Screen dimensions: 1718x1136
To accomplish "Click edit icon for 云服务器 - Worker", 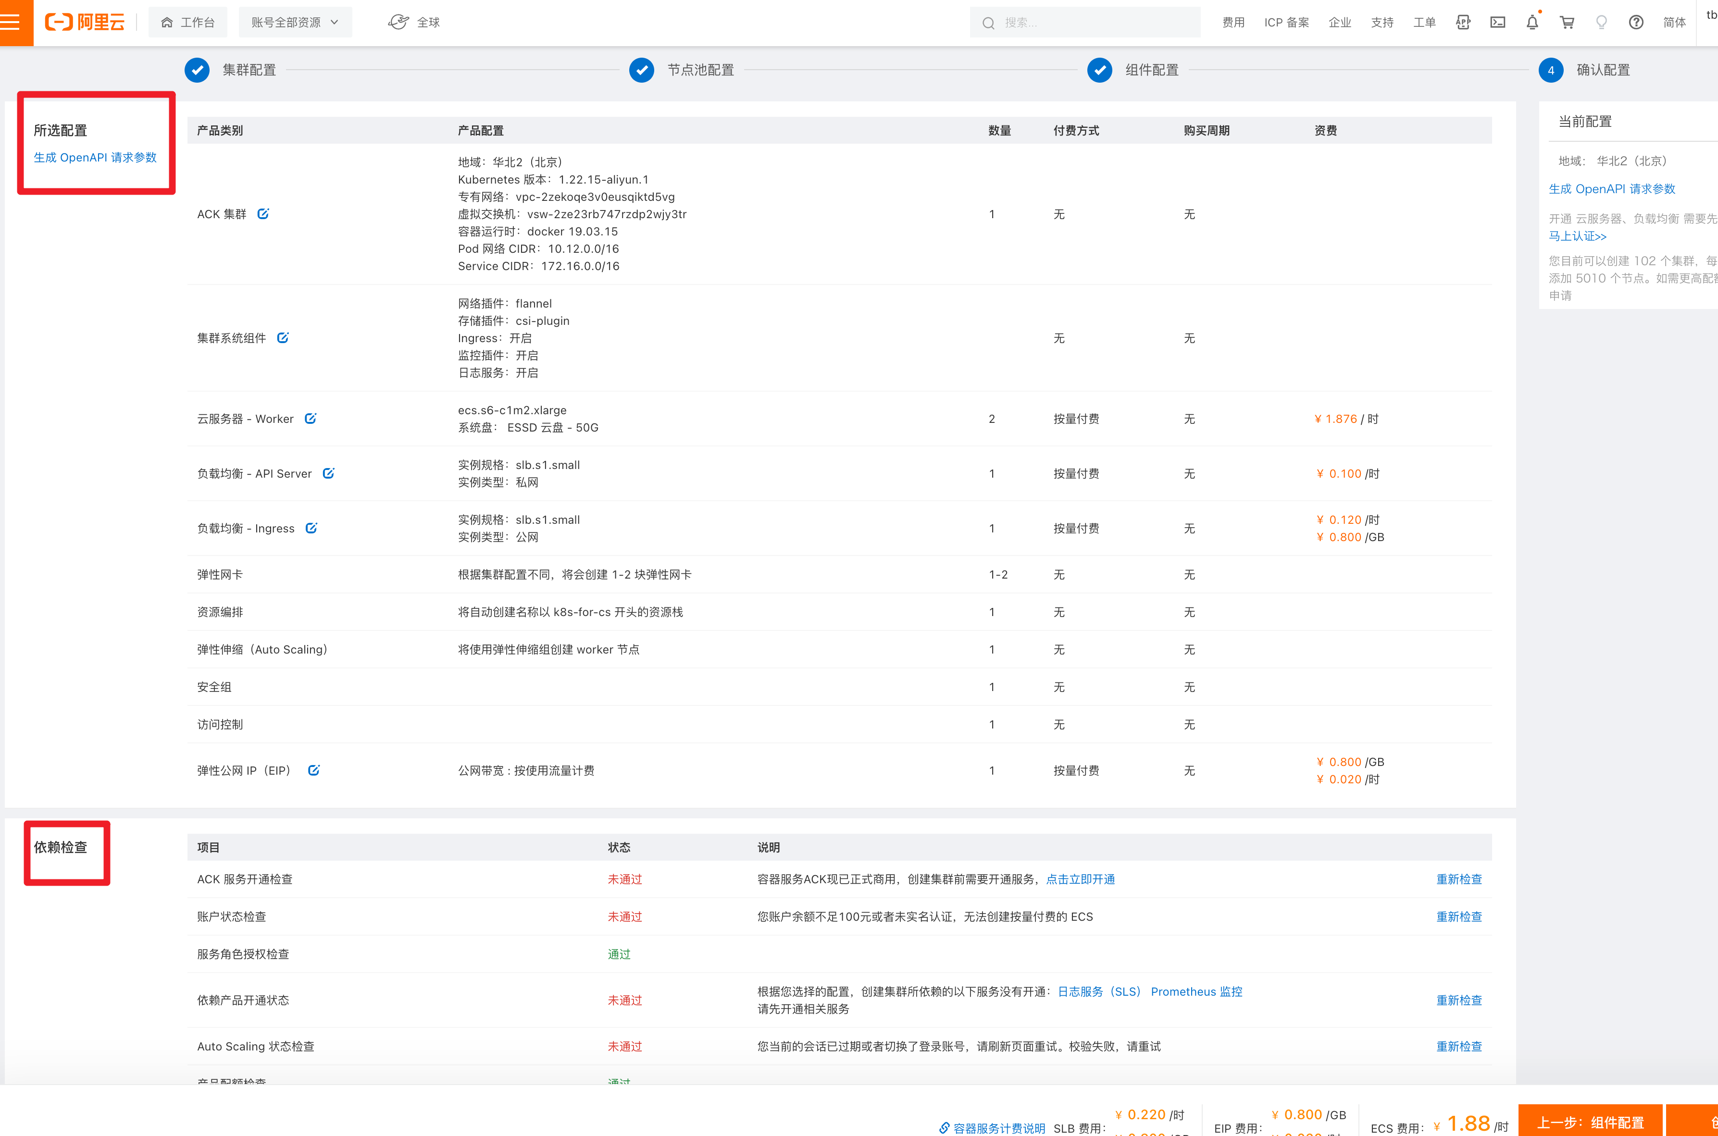I will pos(310,419).
